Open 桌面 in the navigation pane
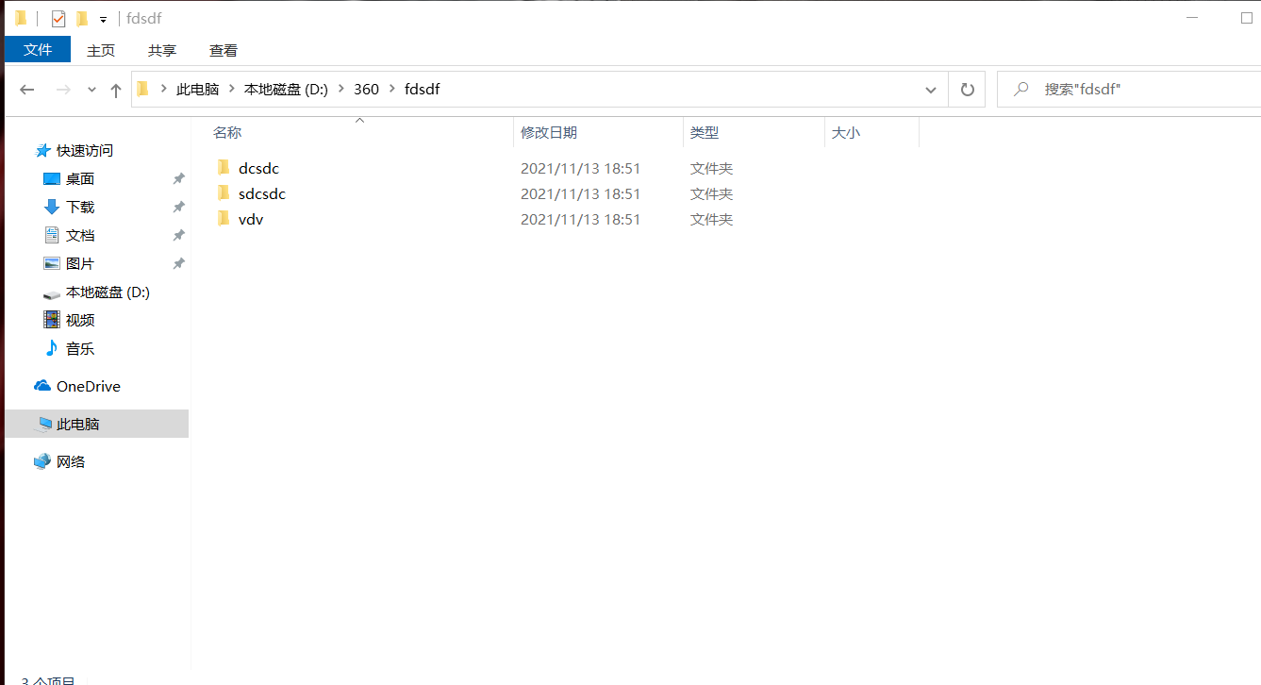The image size is (1261, 685). (x=80, y=178)
